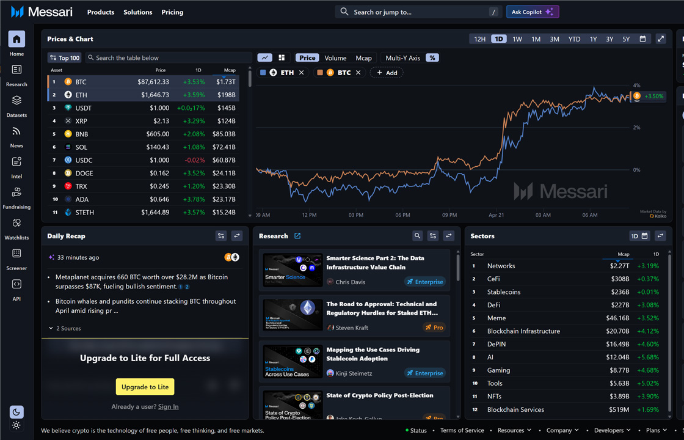This screenshot has height=440, width=684.
Task: Open the Screener sidebar icon
Action: [16, 253]
